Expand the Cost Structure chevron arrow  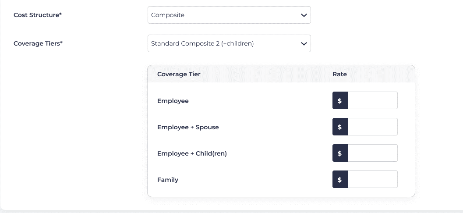(304, 15)
